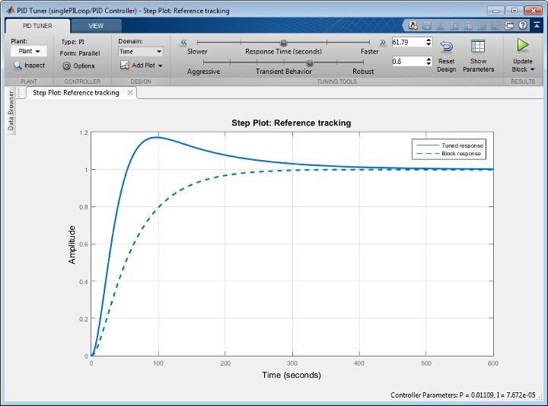Click the MATLAB logo in title bar

[x=11, y=10]
